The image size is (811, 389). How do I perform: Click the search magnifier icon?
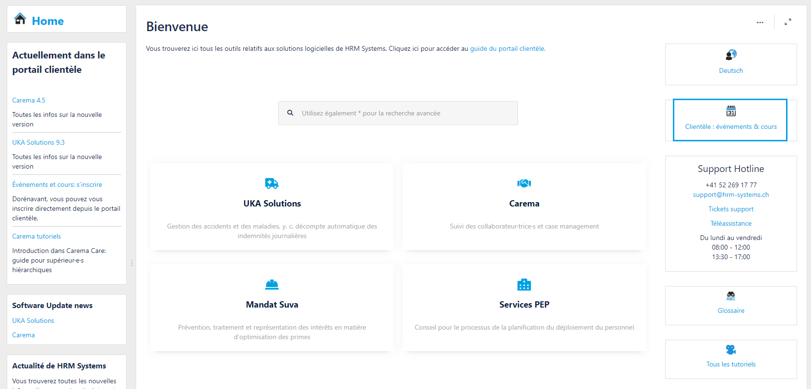click(x=290, y=113)
